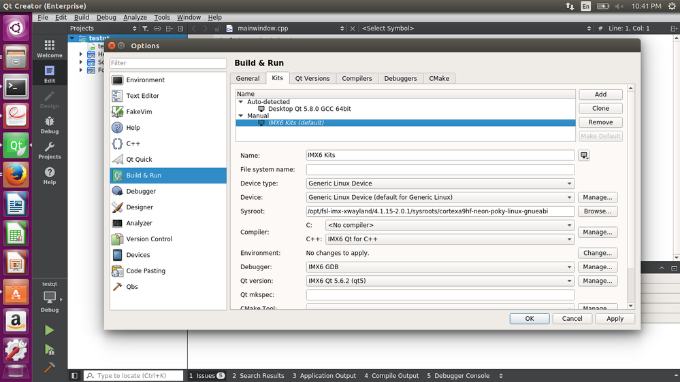The height and width of the screenshot is (382, 680).
Task: Choose kit icon next to Name field
Action: 584,156
